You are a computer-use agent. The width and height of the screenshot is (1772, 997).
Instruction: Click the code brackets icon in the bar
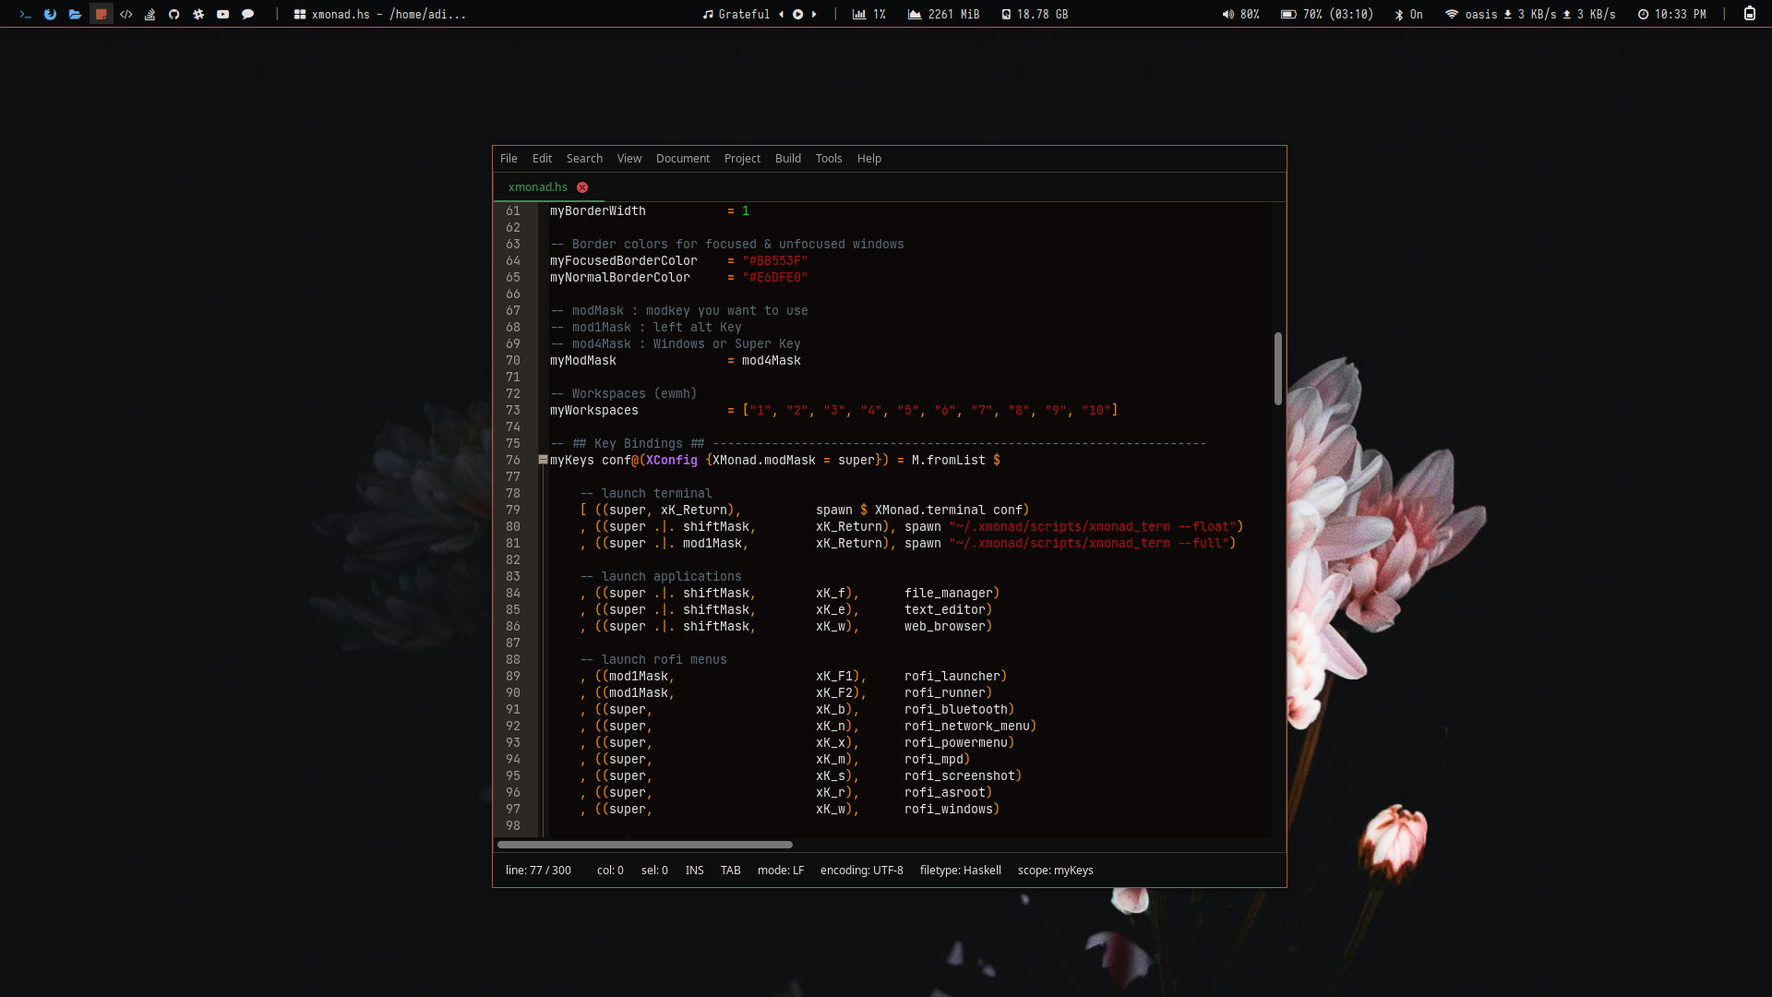click(126, 14)
